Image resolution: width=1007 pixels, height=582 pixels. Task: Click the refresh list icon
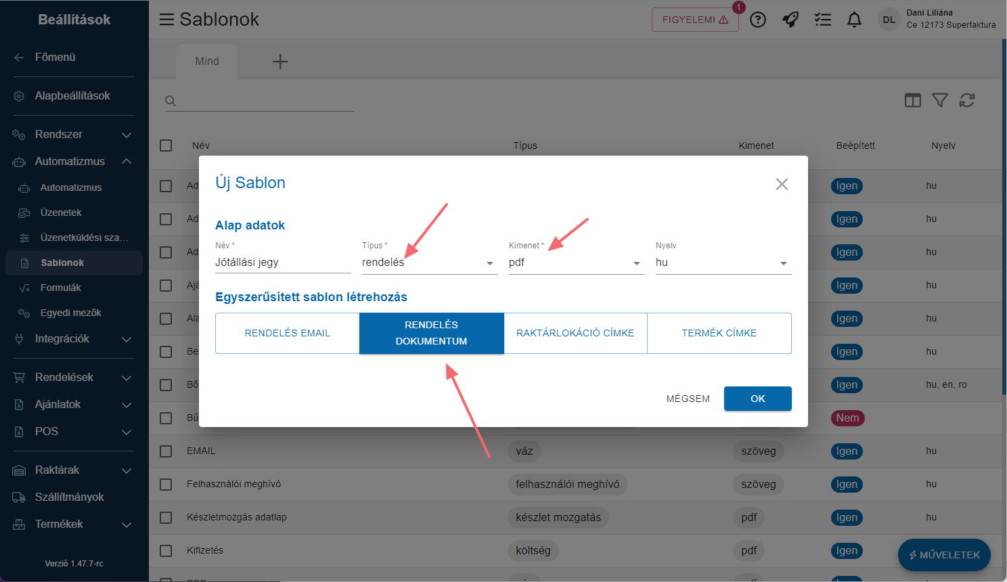(967, 100)
